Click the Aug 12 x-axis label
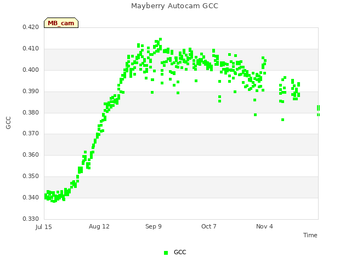The height and width of the screenshot is (263, 351). tap(99, 226)
